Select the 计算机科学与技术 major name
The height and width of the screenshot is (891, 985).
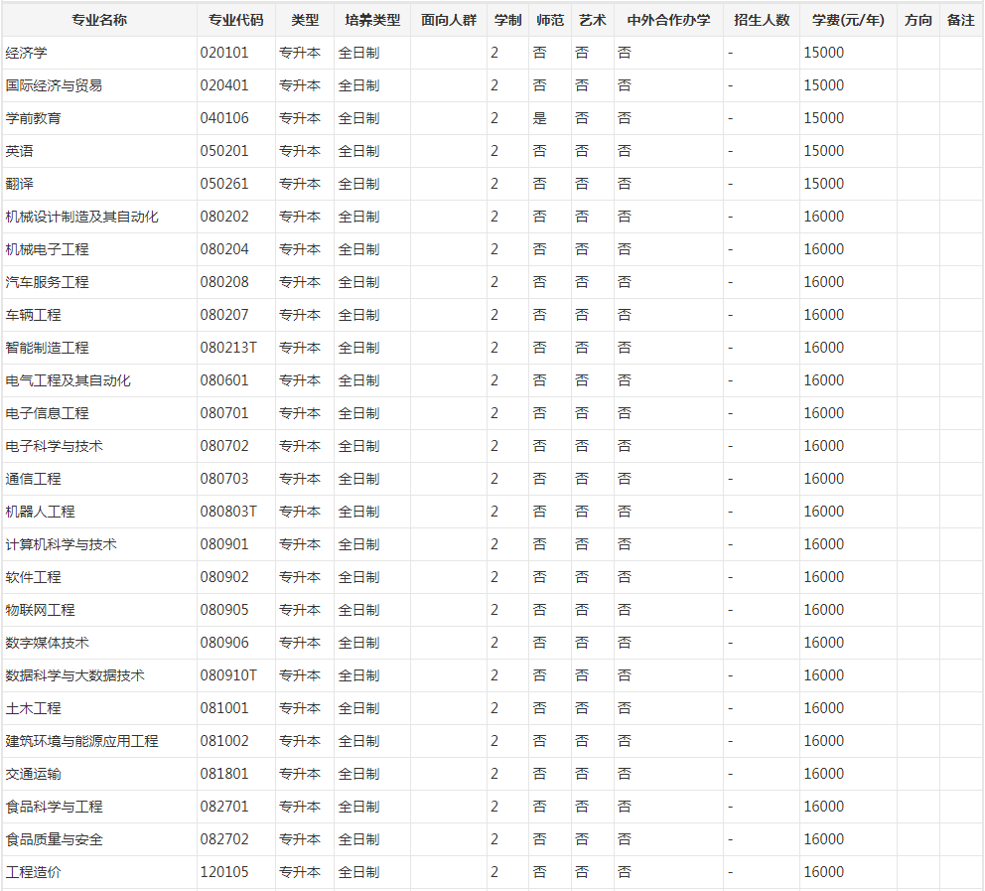coord(61,544)
